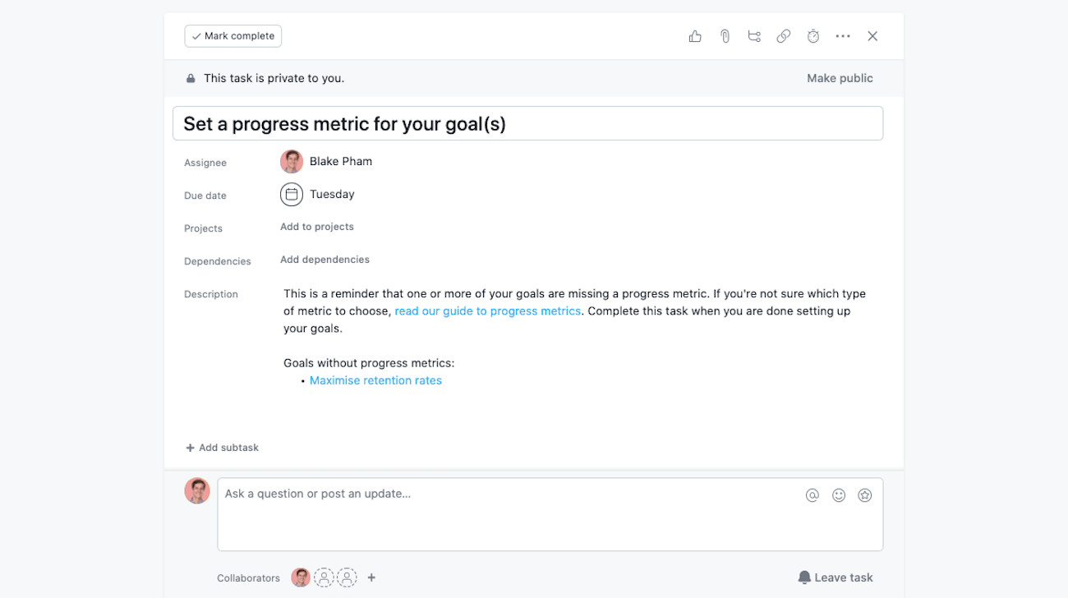Image resolution: width=1068 pixels, height=598 pixels.
Task: Click Add dependencies
Action: click(325, 260)
